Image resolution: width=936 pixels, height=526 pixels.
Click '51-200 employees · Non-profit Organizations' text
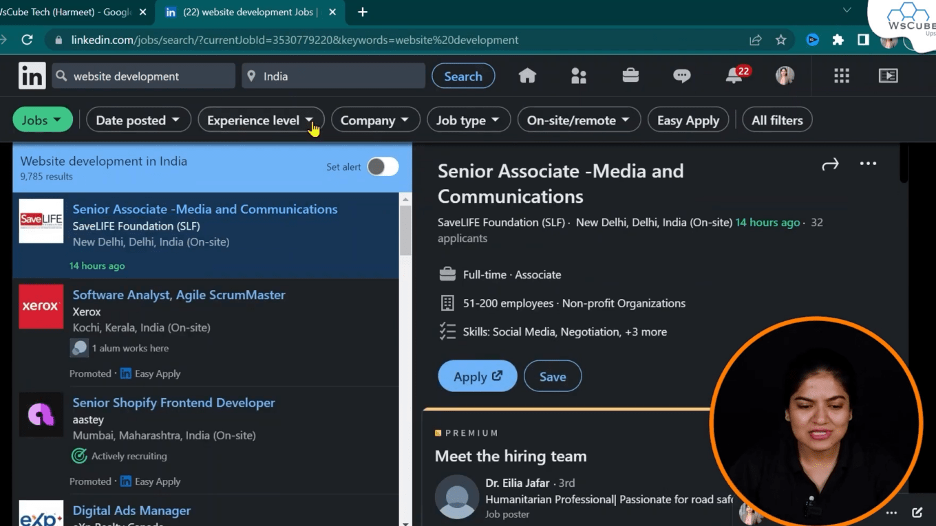pyautogui.click(x=574, y=303)
